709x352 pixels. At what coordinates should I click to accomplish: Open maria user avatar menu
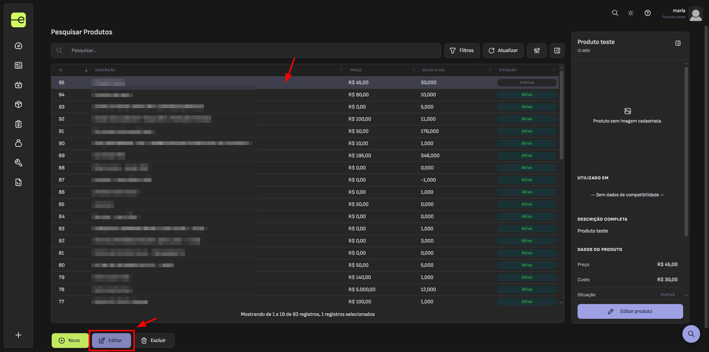click(696, 14)
